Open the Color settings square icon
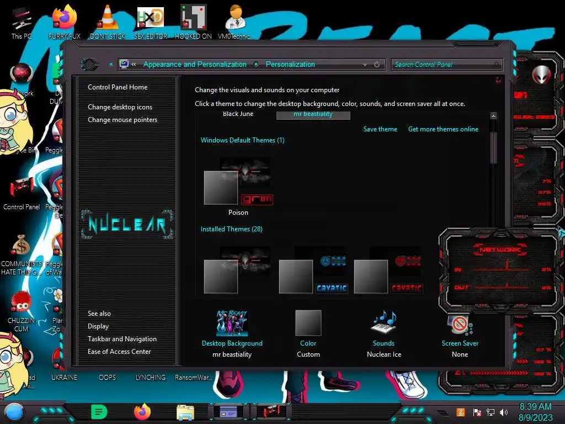Image resolution: width=565 pixels, height=424 pixels. point(308,322)
